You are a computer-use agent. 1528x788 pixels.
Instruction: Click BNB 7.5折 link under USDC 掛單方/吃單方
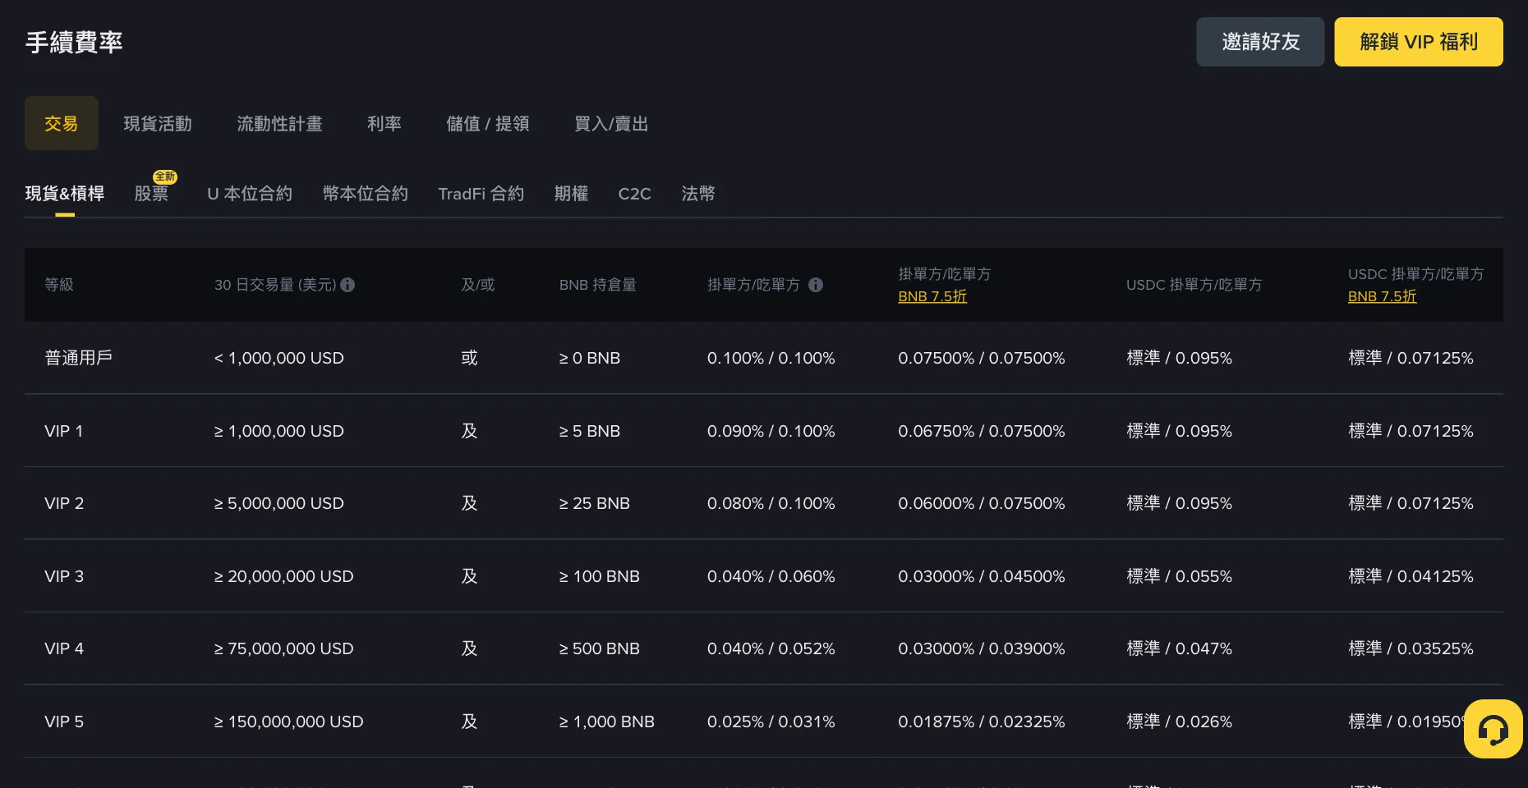(x=1382, y=296)
